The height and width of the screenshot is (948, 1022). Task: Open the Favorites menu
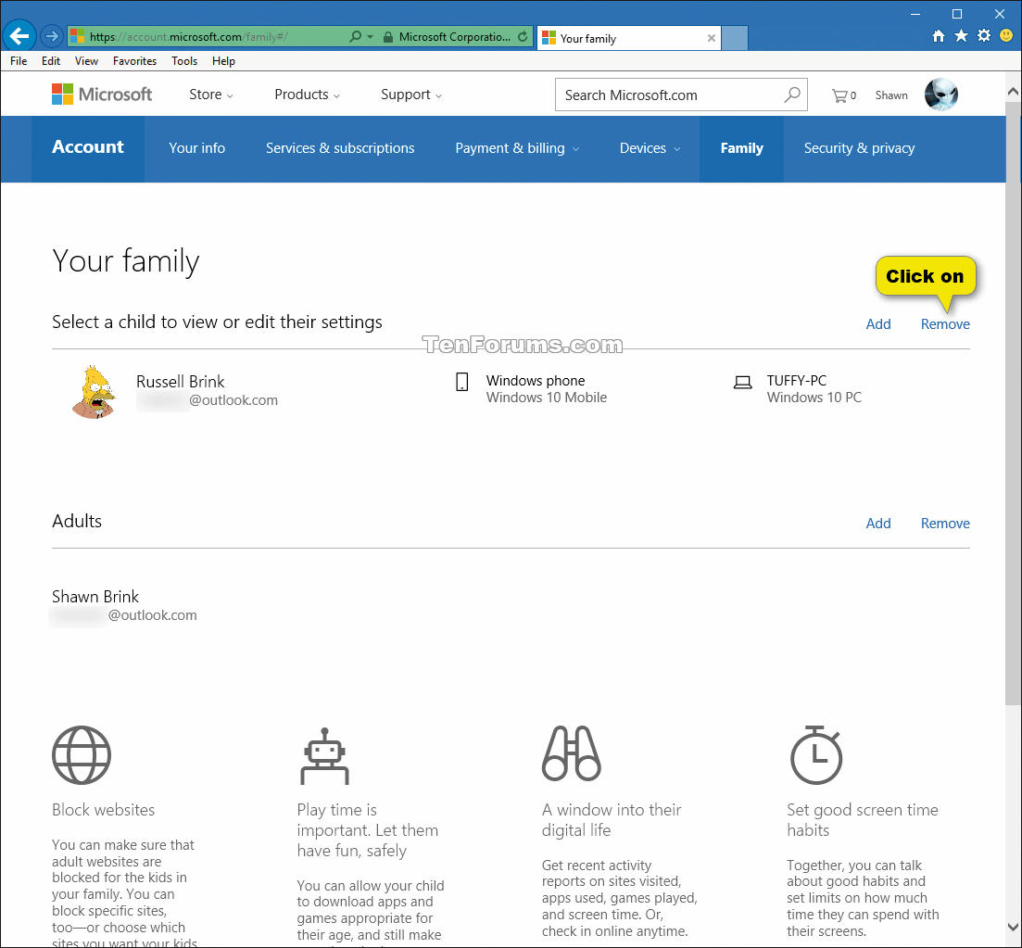[134, 60]
